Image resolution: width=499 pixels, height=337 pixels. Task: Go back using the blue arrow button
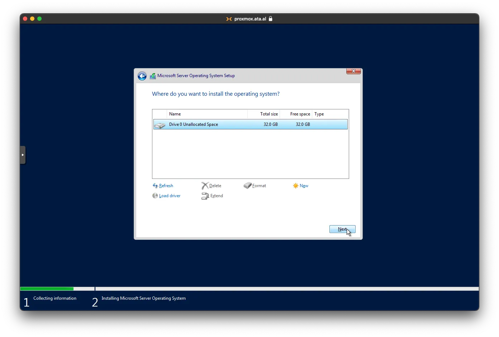click(142, 76)
